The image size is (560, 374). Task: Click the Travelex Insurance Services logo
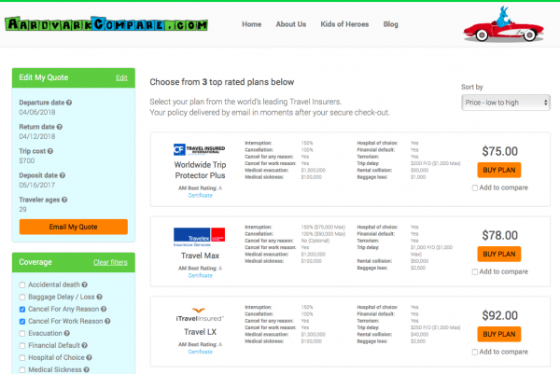click(200, 237)
